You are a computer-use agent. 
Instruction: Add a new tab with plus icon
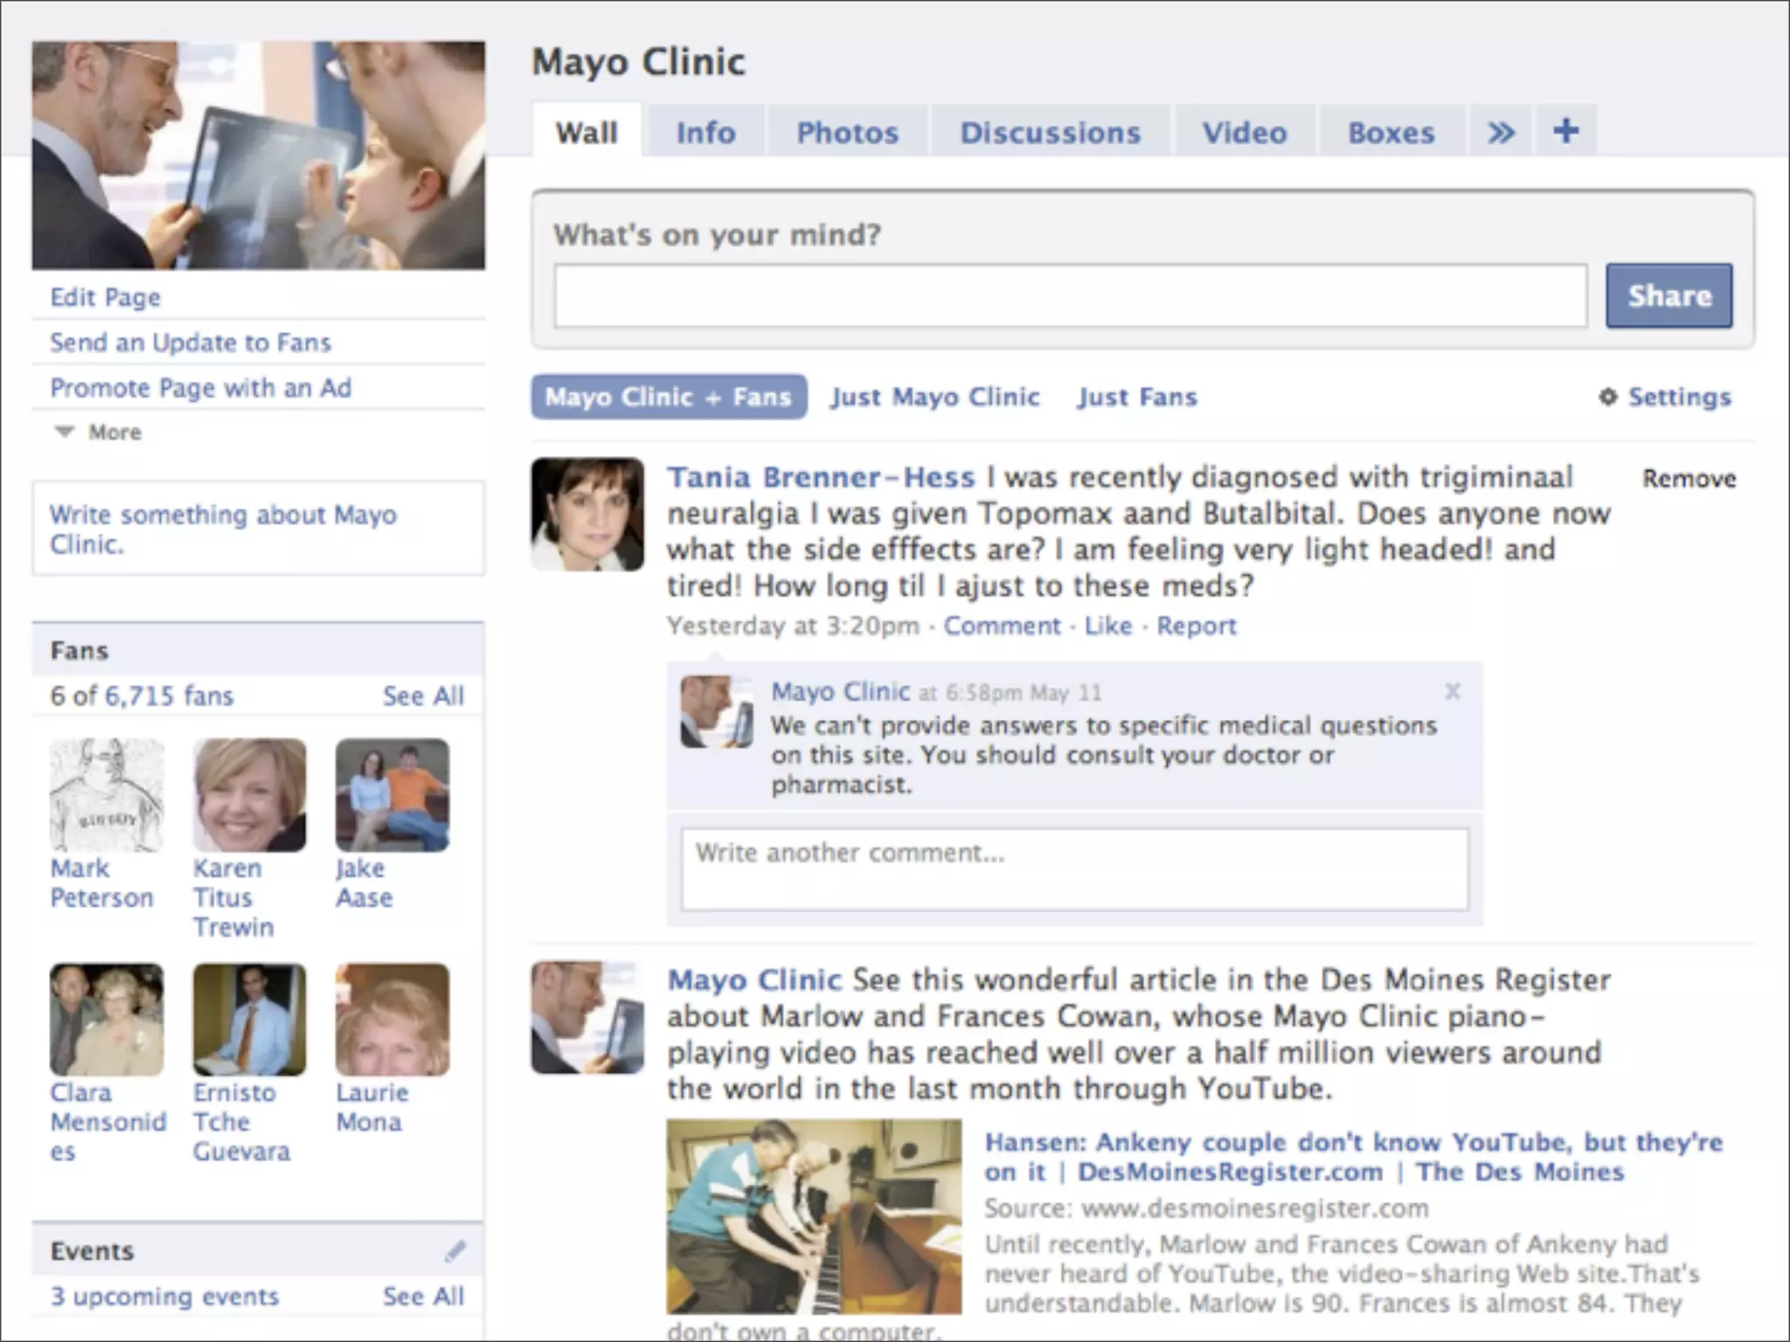(1566, 131)
